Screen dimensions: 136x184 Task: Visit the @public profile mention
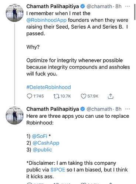[x=42, y=150]
